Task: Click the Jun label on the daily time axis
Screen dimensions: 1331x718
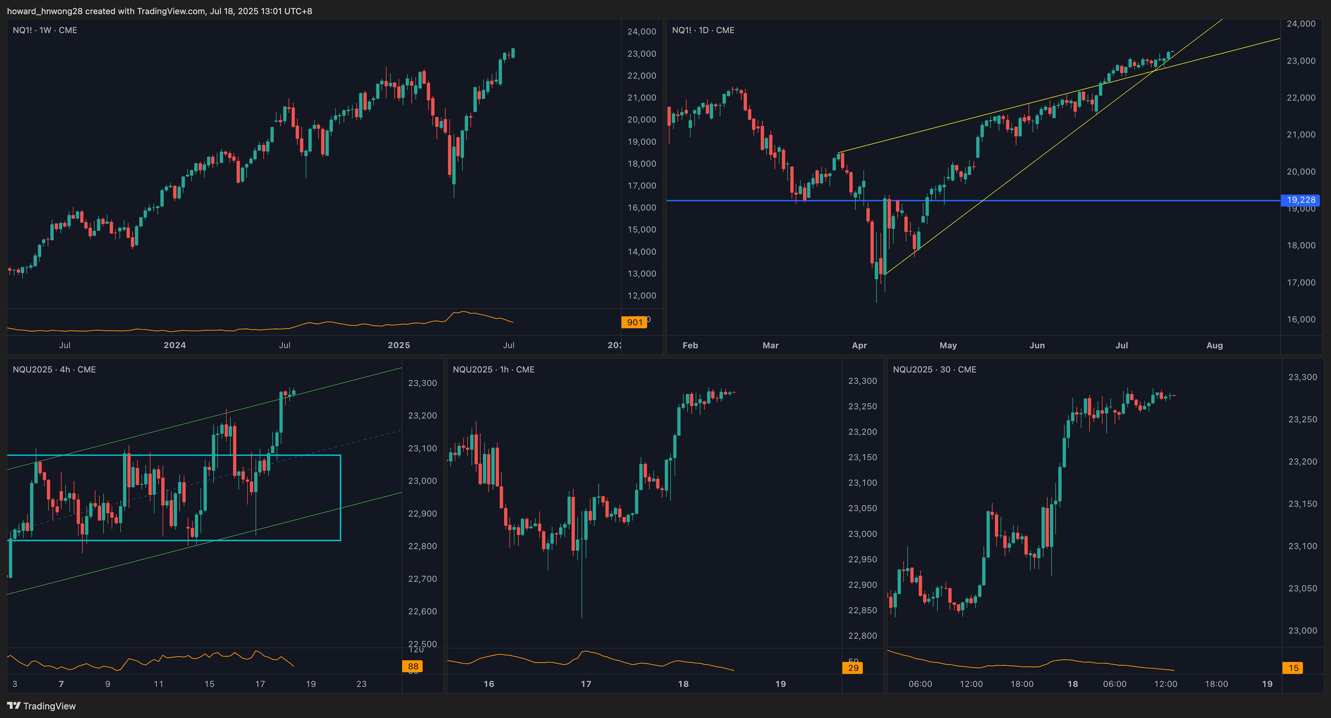Action: tap(1037, 345)
